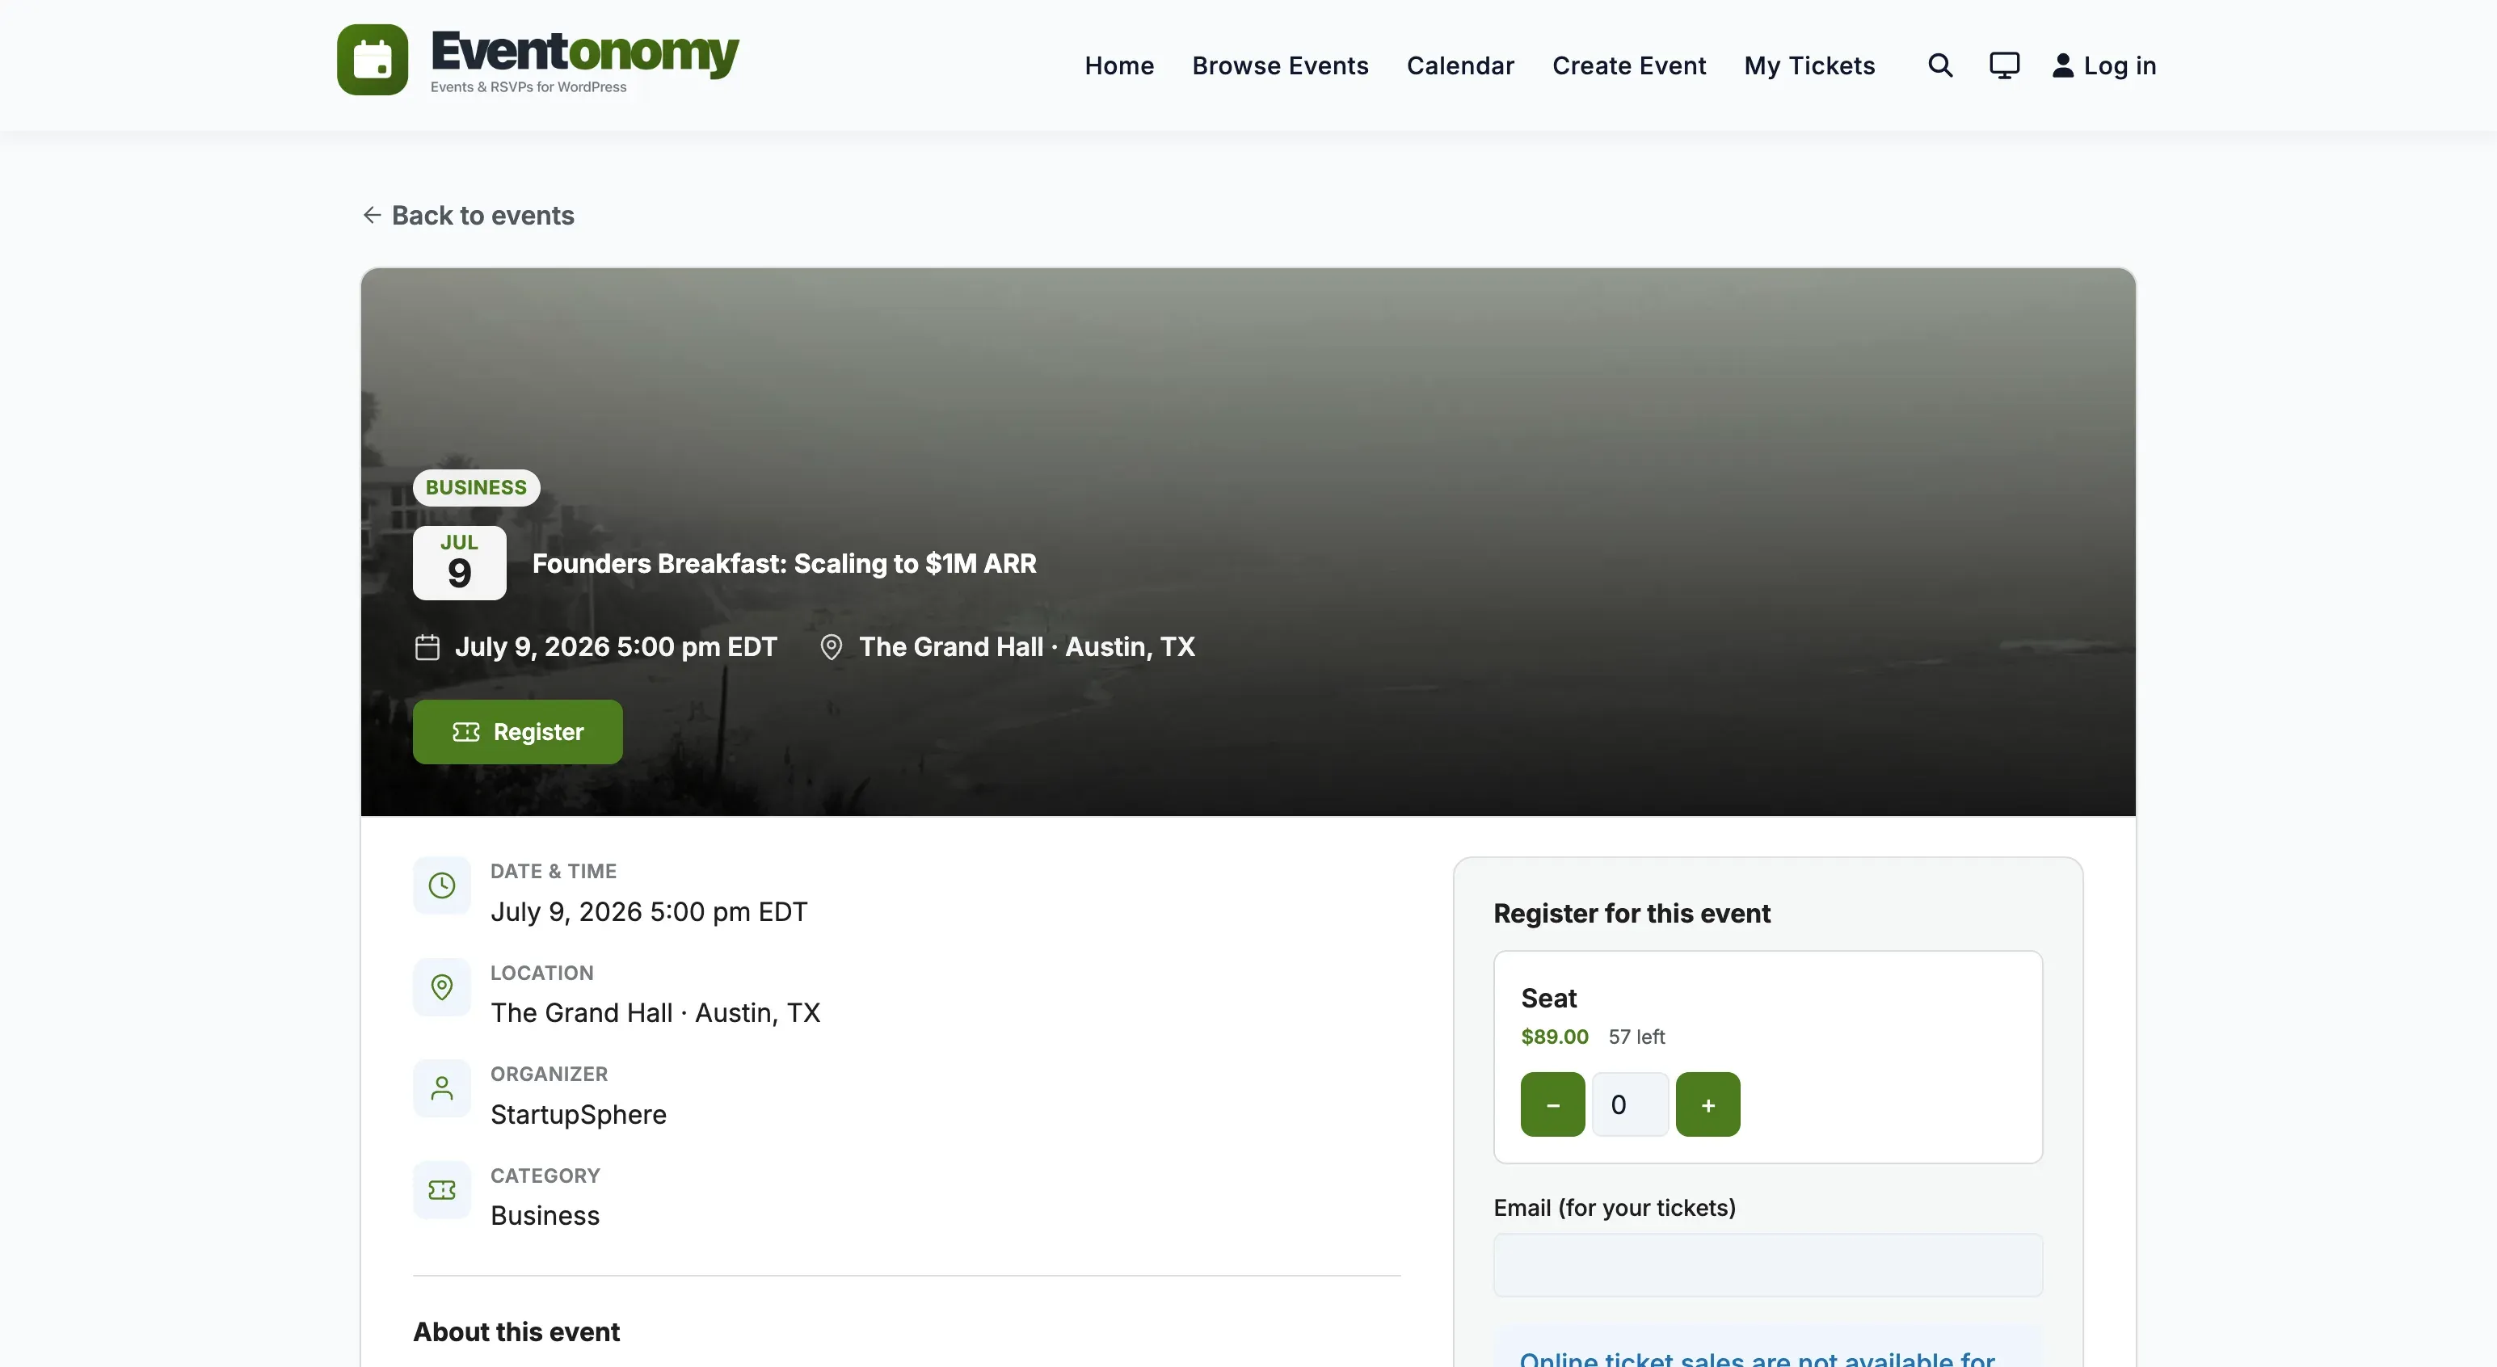The image size is (2497, 1367).
Task: Click the green Register button
Action: click(518, 733)
